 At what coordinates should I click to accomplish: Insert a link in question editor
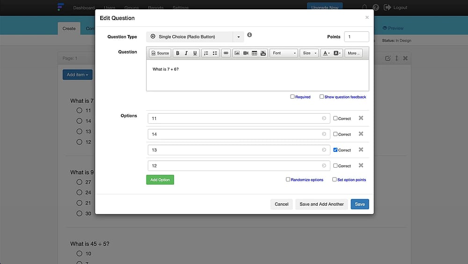pos(226,53)
